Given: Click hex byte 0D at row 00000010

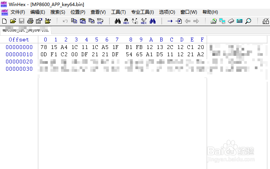Looking at the screenshot, I should (x=44, y=54).
